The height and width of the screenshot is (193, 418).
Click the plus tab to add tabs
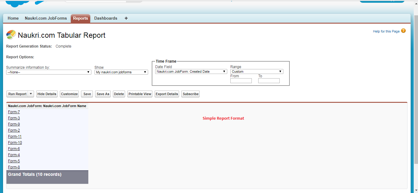click(x=126, y=18)
